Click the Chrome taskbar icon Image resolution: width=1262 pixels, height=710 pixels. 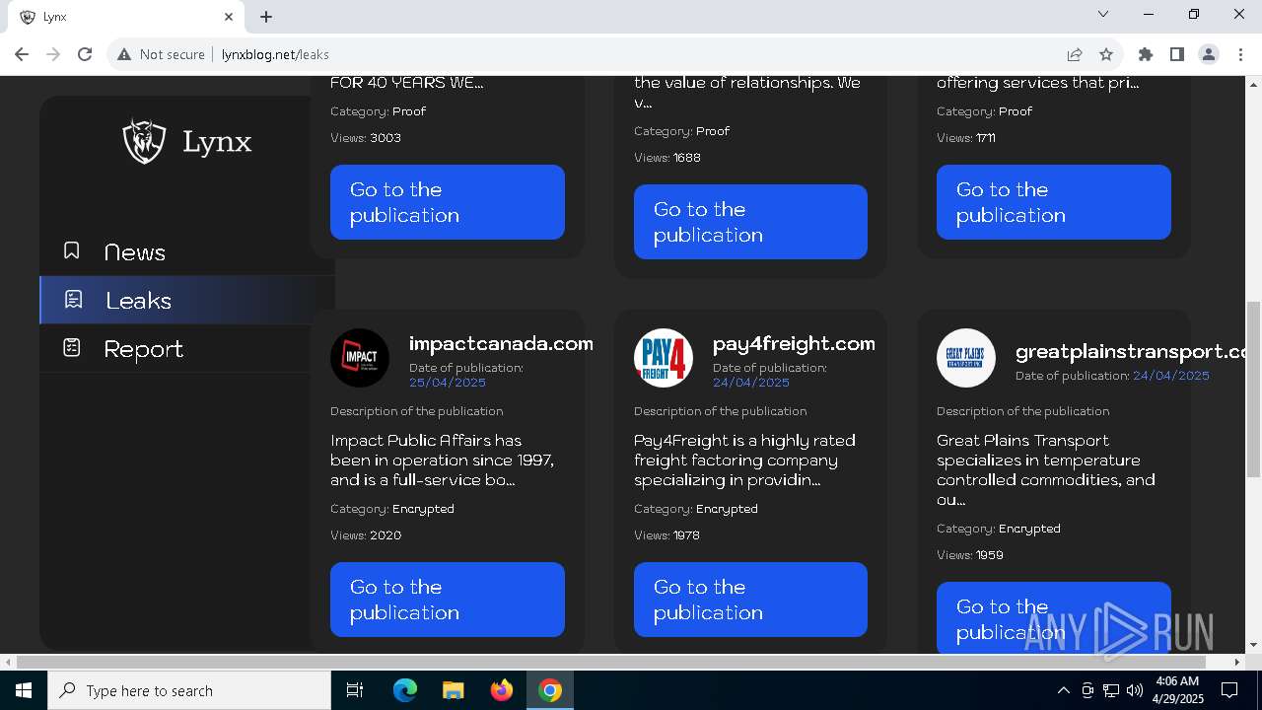(x=550, y=690)
